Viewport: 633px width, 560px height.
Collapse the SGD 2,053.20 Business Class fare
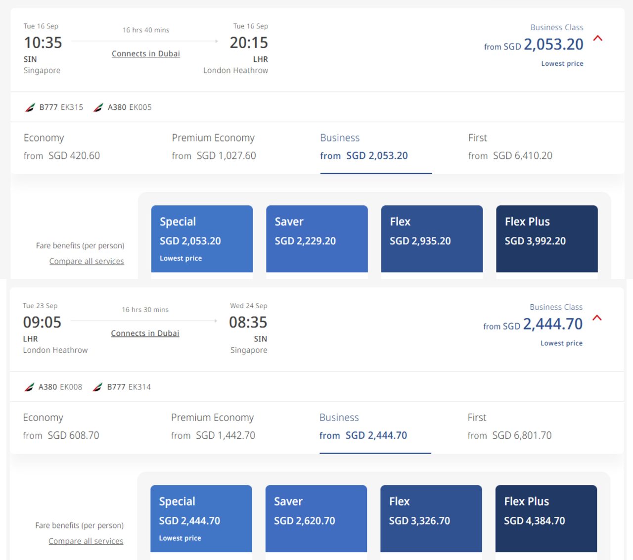point(598,39)
